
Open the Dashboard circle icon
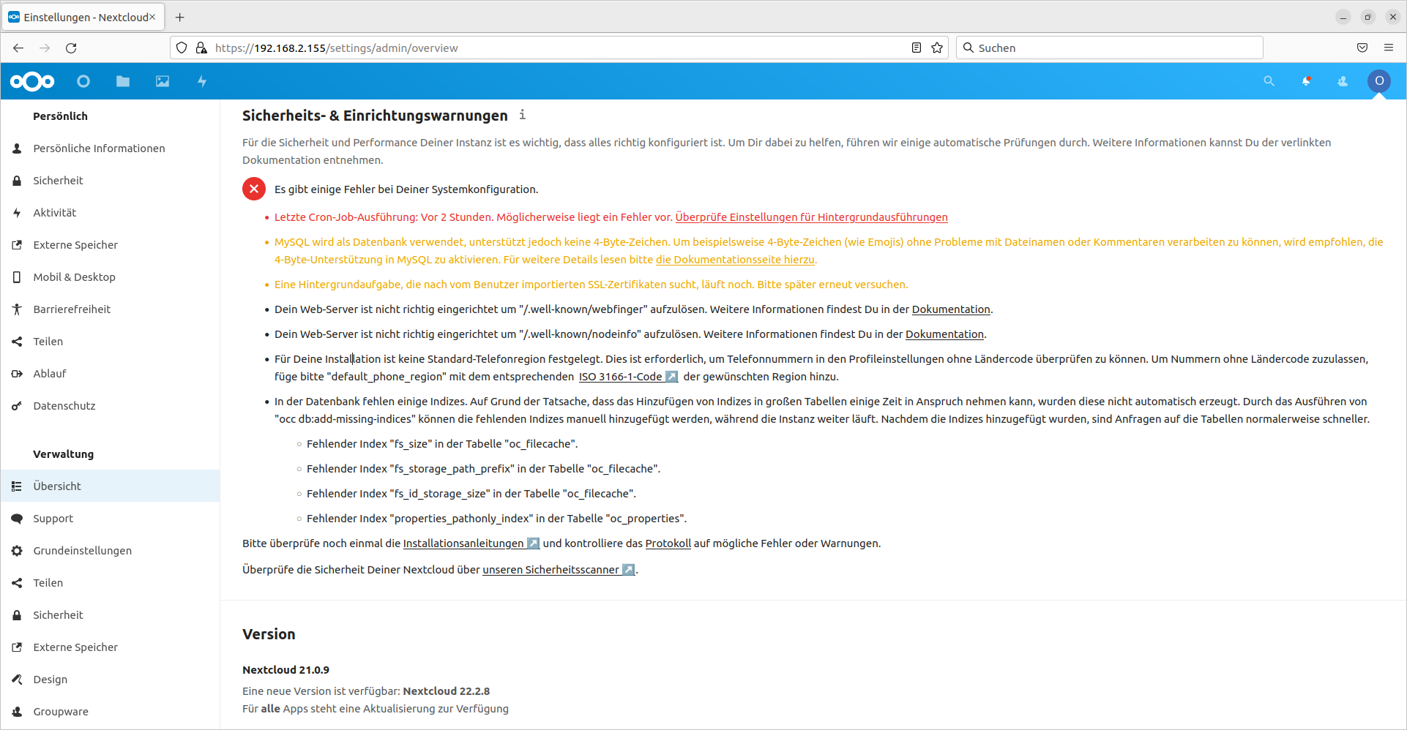(83, 81)
